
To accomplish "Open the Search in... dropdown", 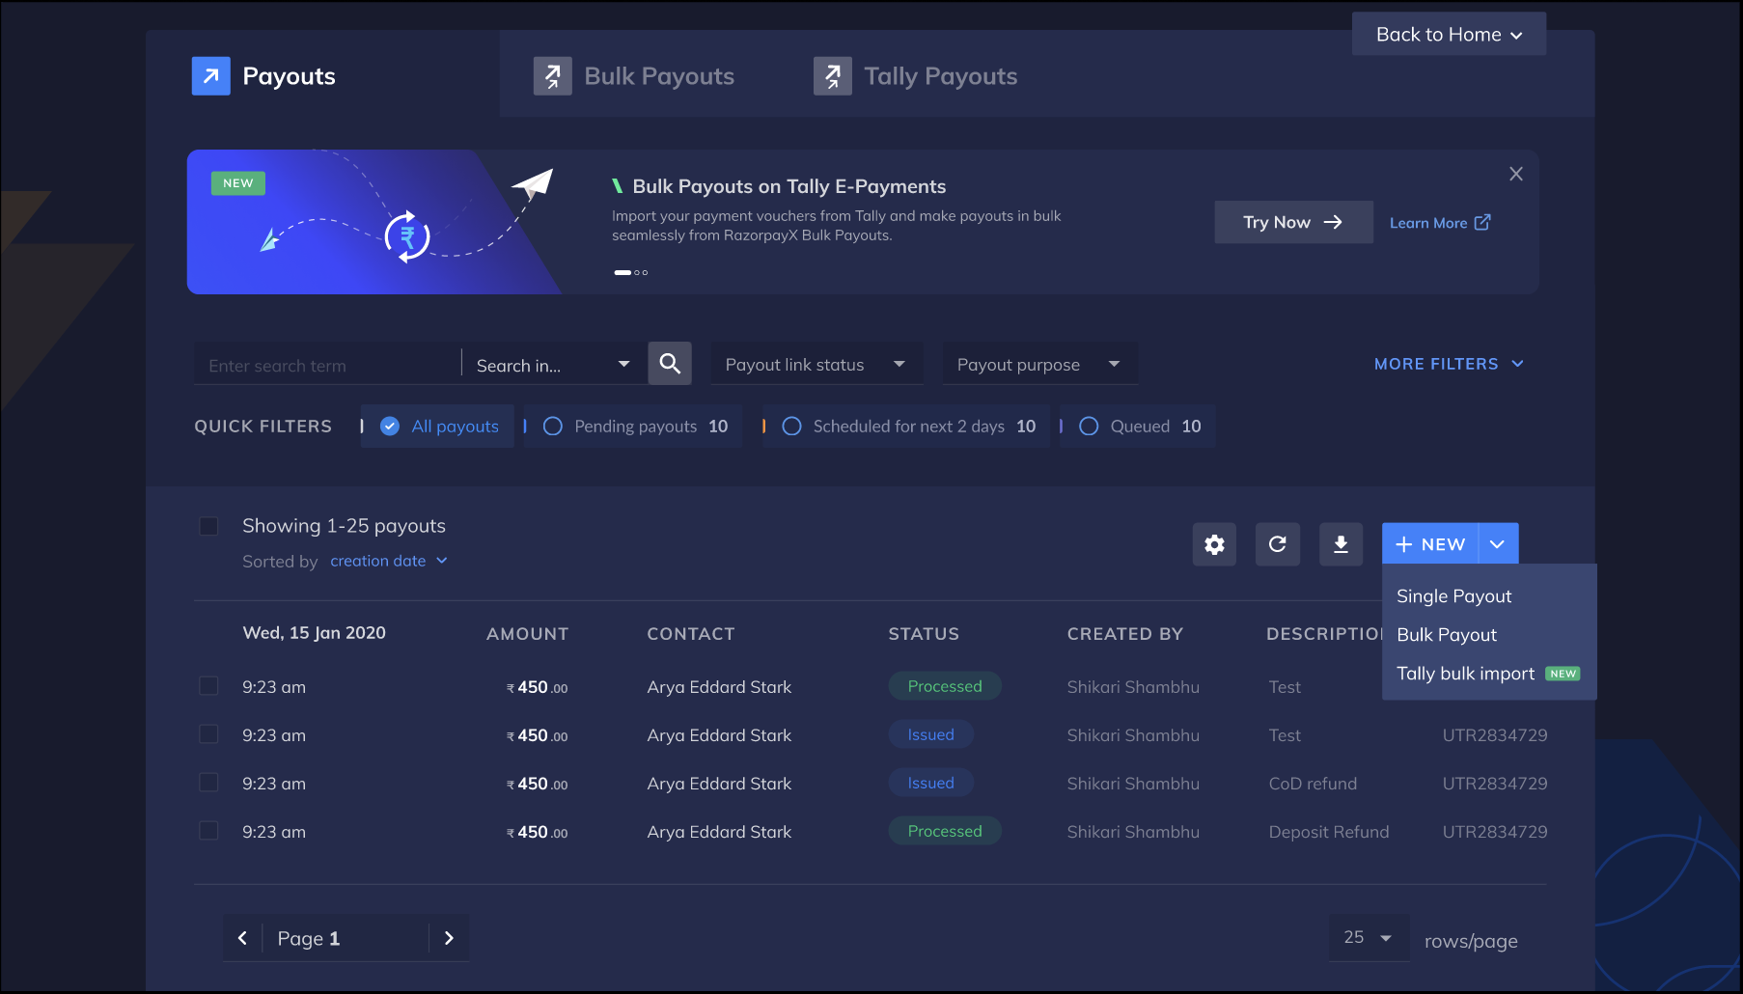I will (x=554, y=365).
